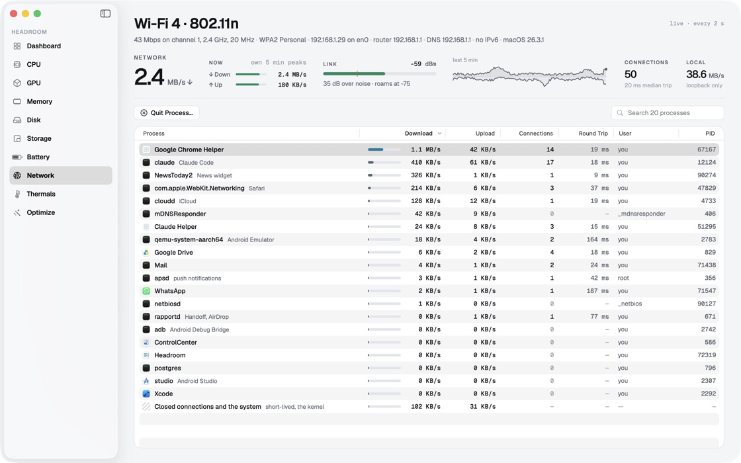Click the Search 20 processes field
Viewport: 741px width, 463px height.
pos(668,113)
